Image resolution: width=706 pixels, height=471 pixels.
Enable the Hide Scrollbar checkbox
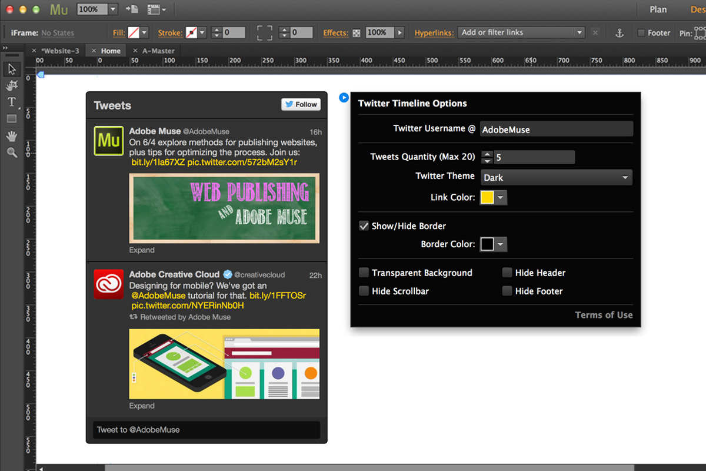click(x=364, y=291)
